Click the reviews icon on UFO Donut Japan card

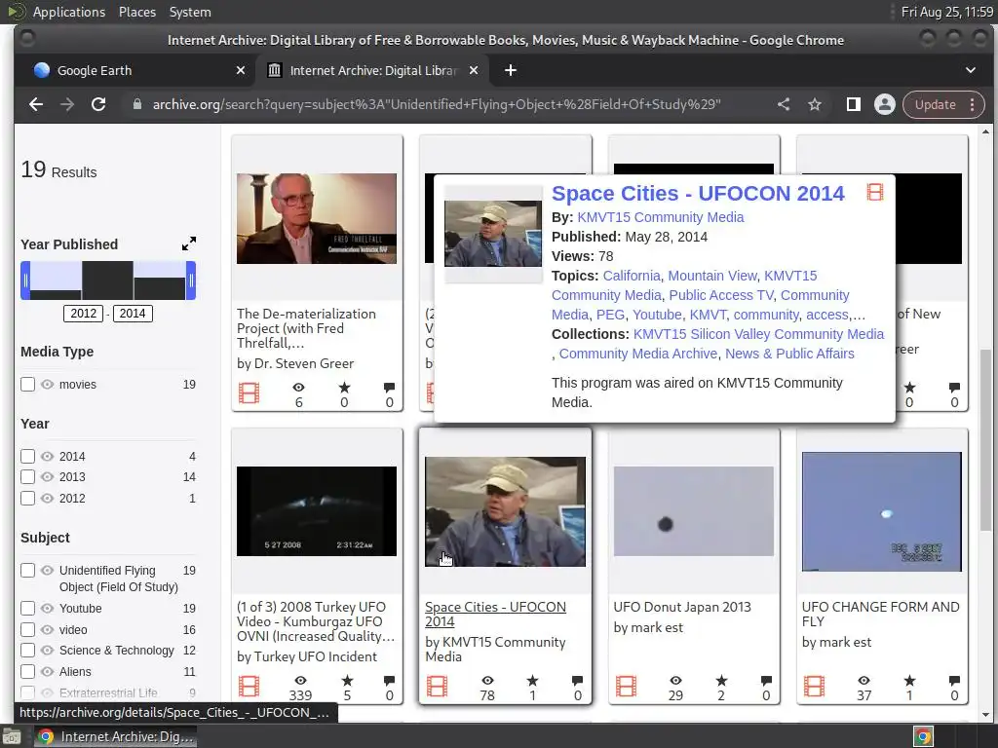click(x=766, y=681)
